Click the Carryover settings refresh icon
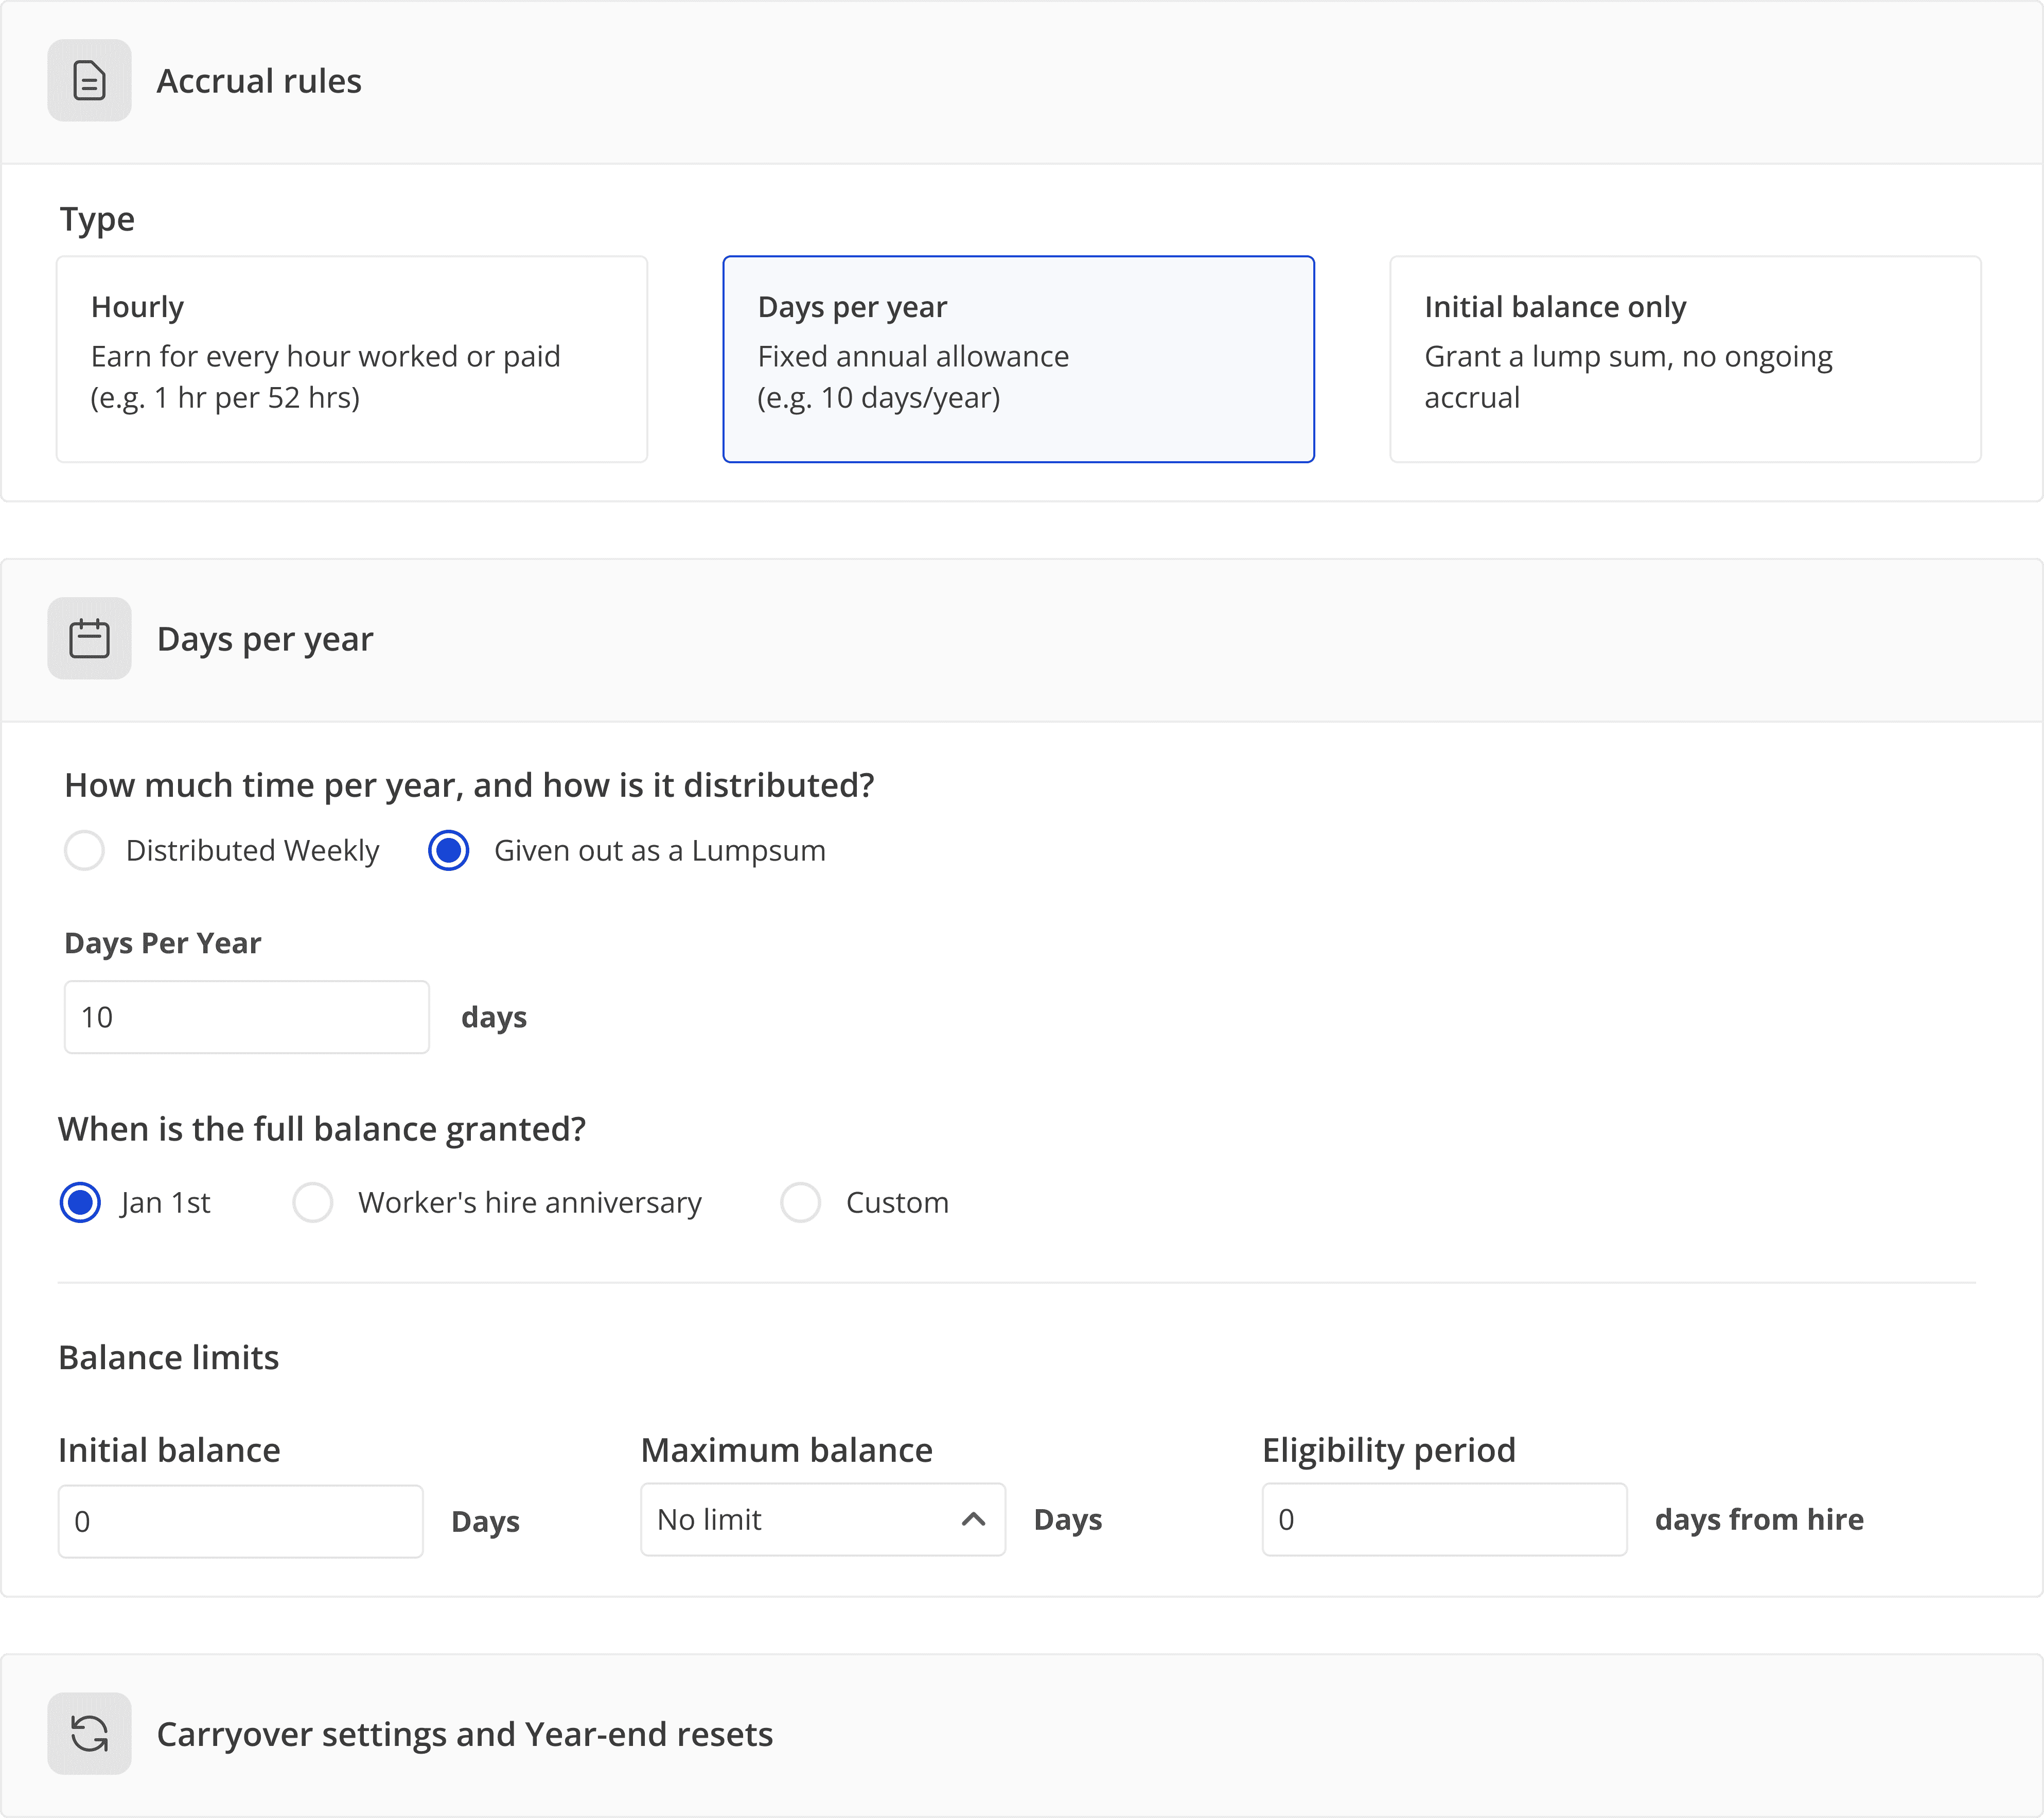Image resolution: width=2044 pixels, height=1818 pixels. 89,1733
